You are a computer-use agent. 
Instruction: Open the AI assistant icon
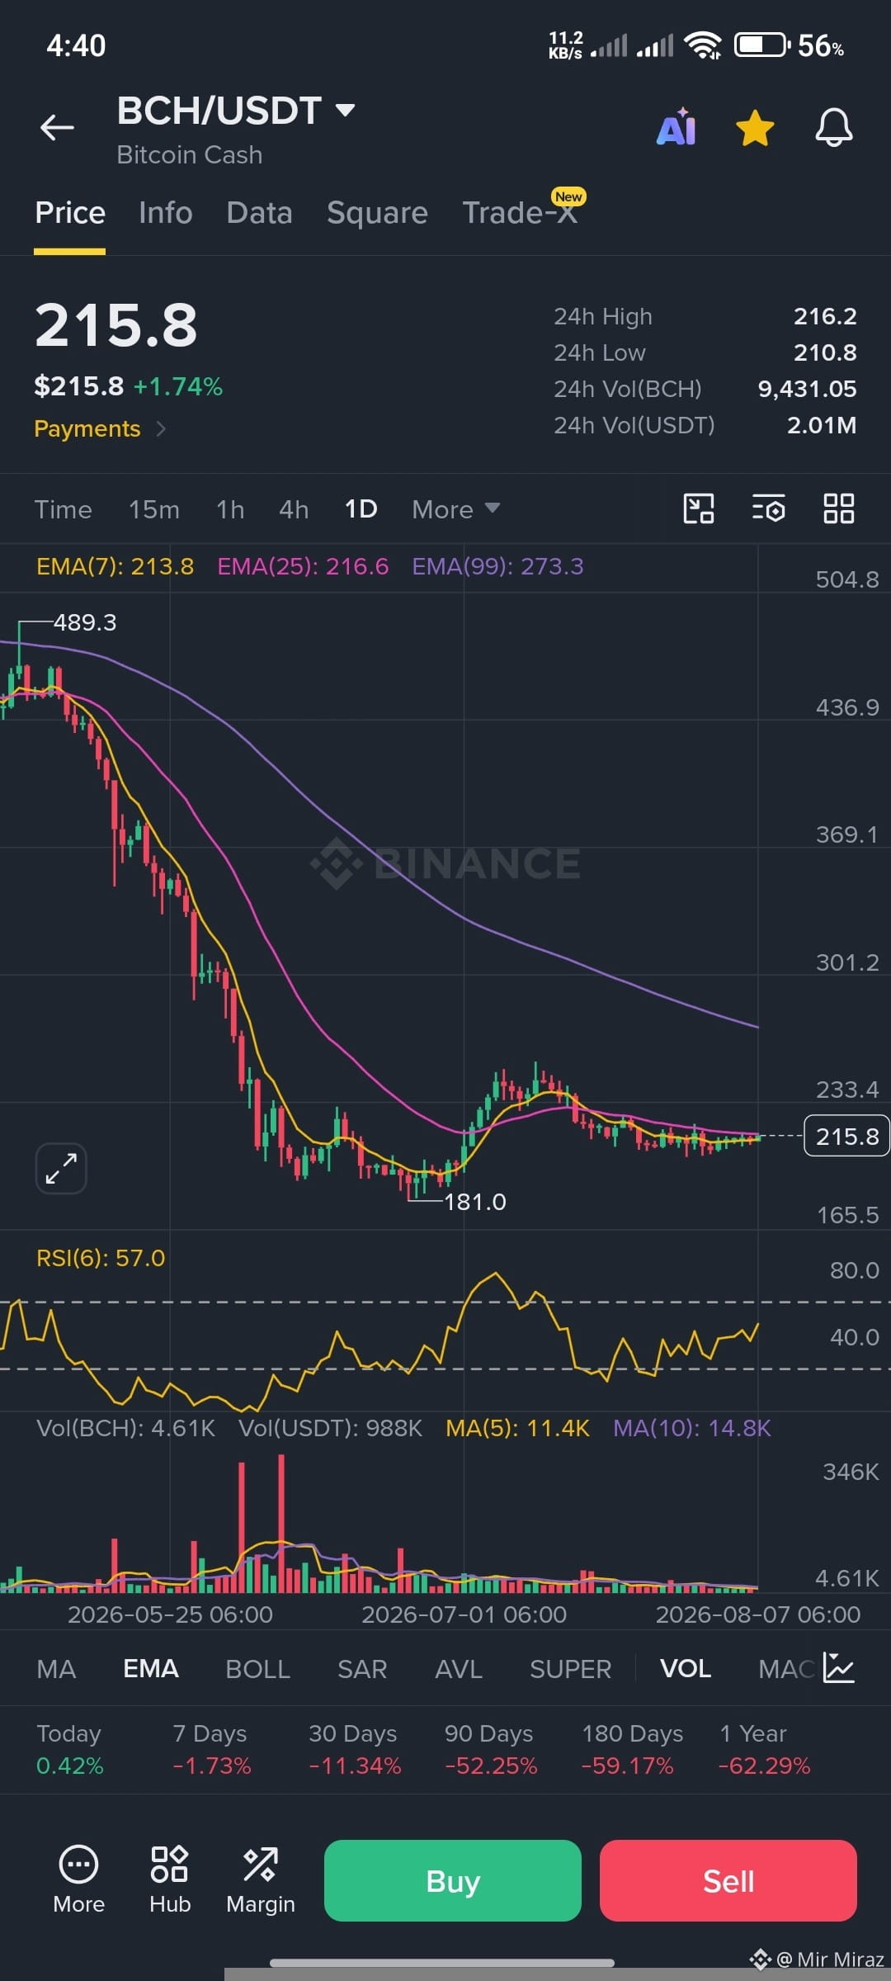click(x=676, y=127)
